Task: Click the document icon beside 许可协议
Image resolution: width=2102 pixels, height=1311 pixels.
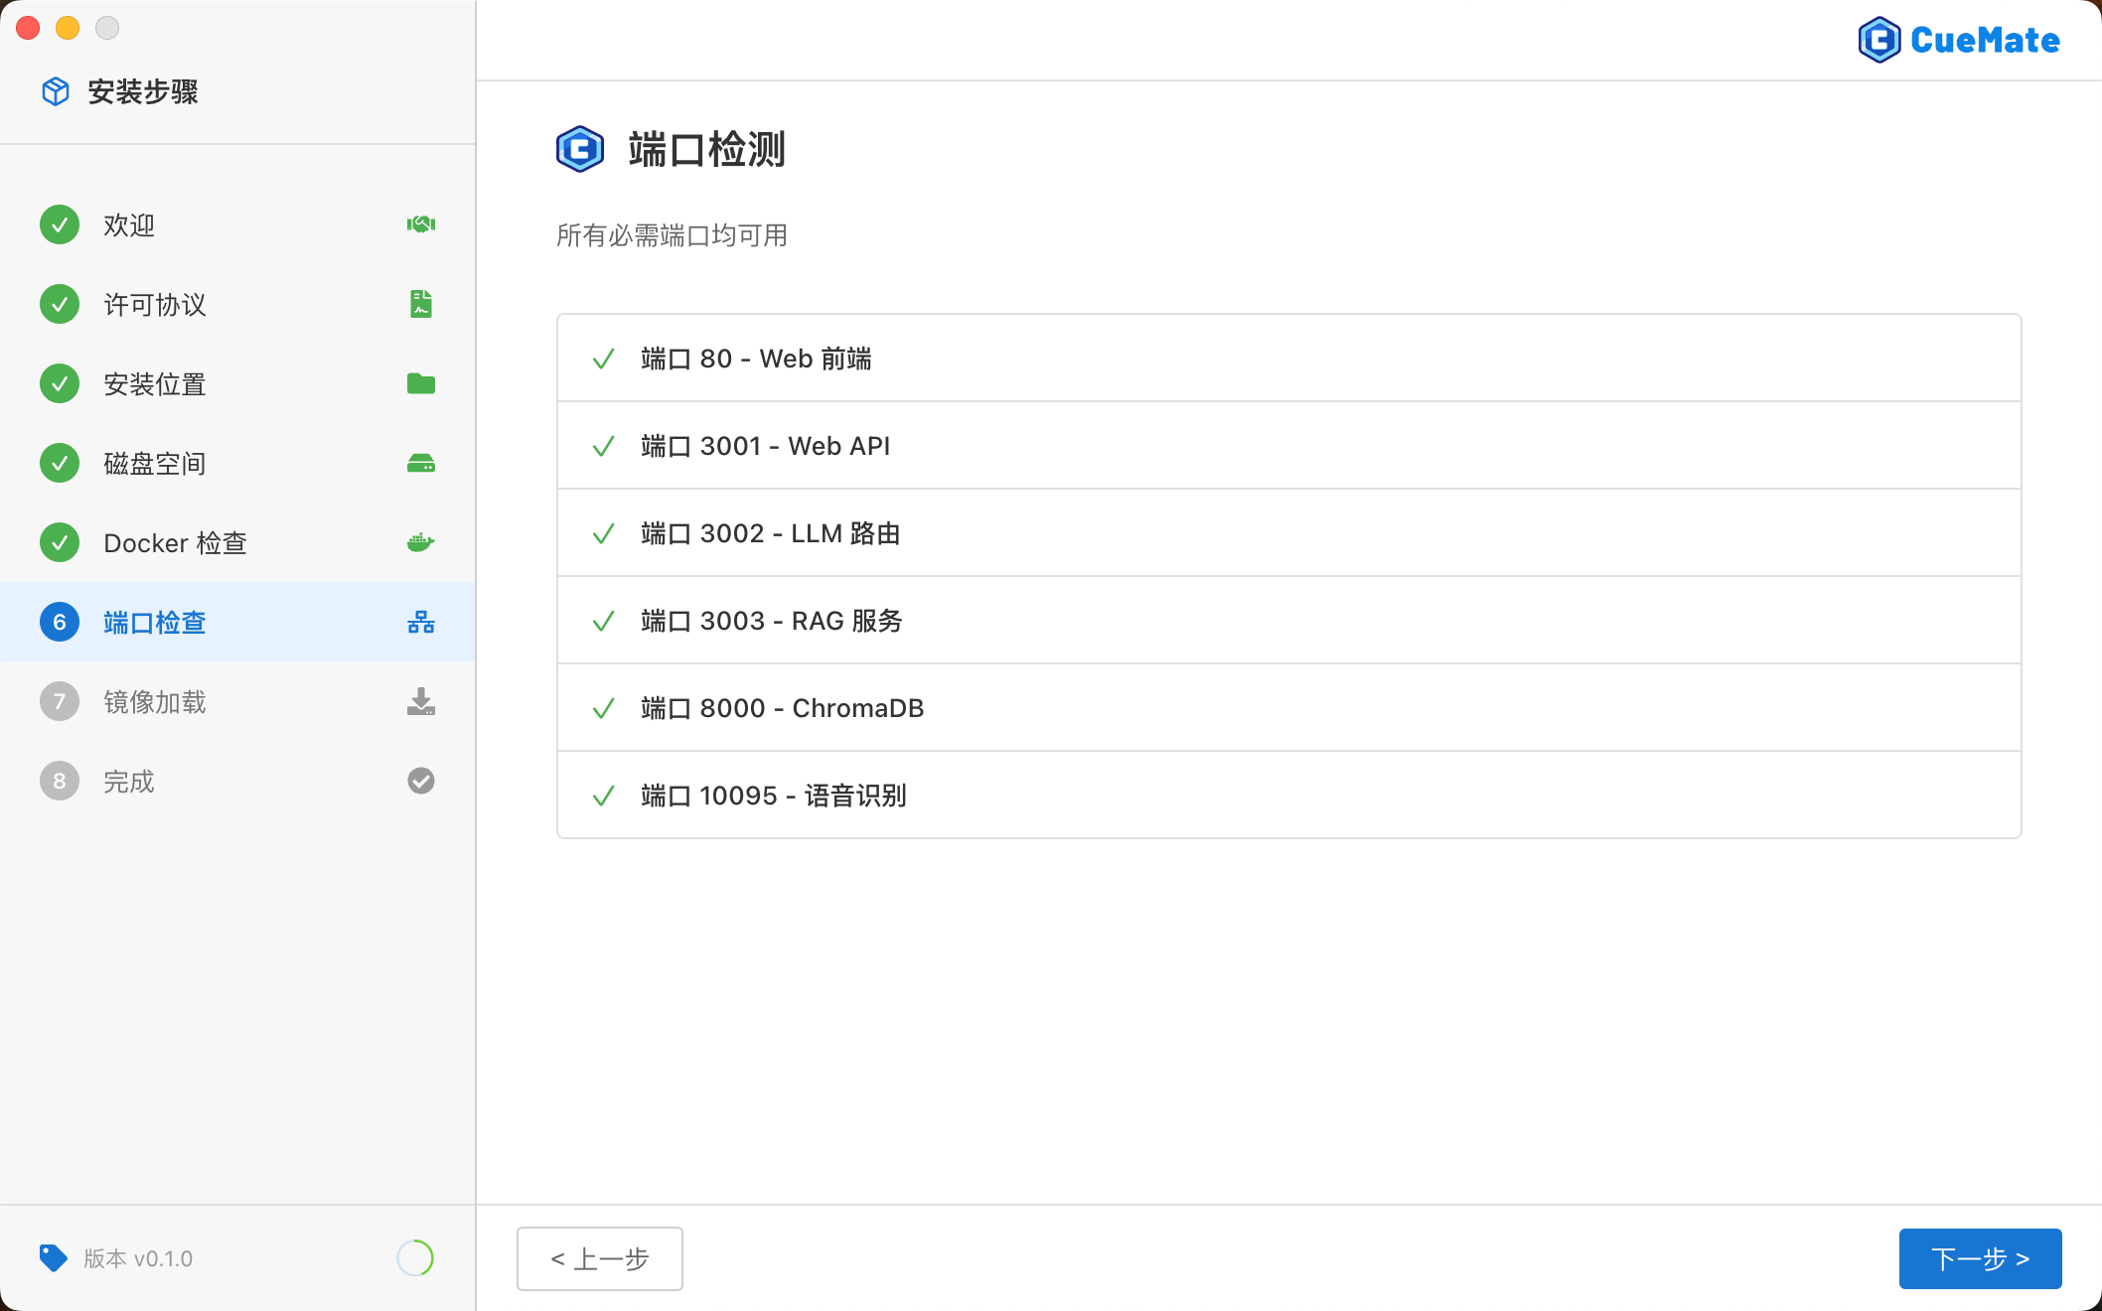Action: pyautogui.click(x=421, y=304)
